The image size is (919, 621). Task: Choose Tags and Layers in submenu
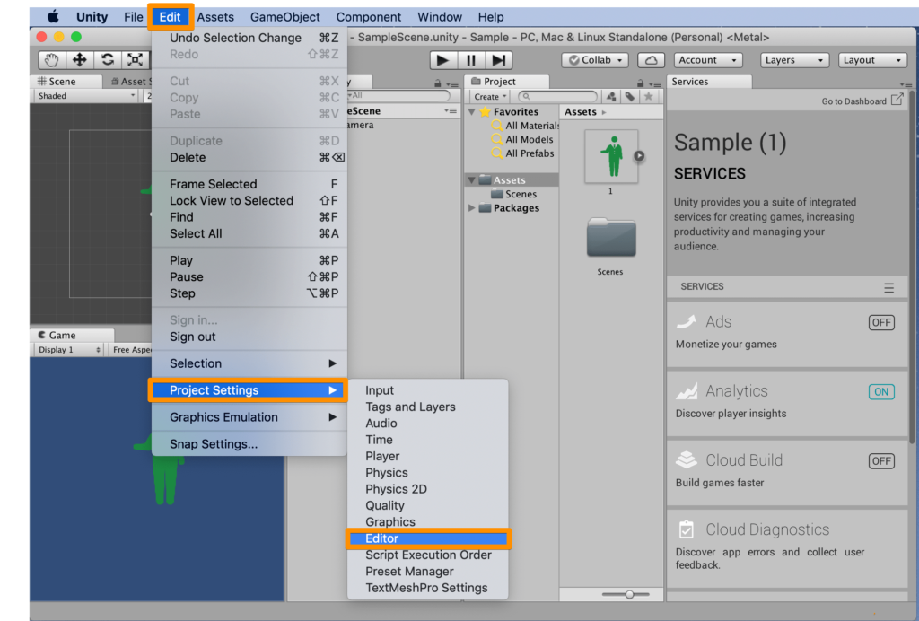pos(428,407)
